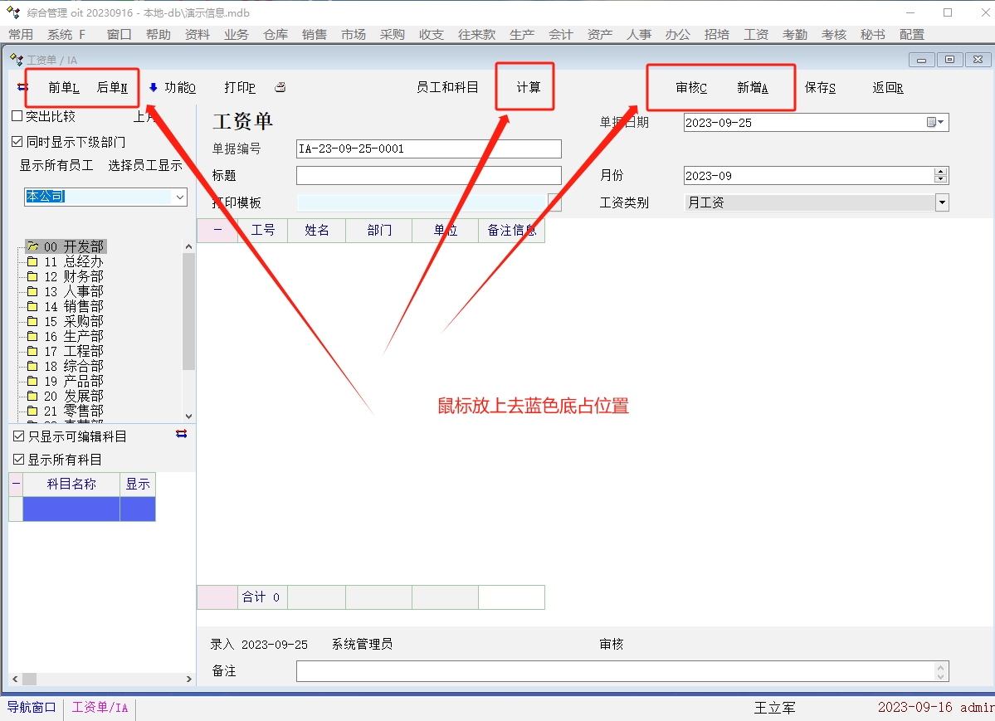Open the 仓库 menu
The width and height of the screenshot is (995, 721).
(276, 34)
